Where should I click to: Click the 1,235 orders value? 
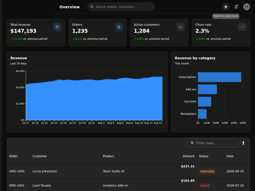[x=80, y=31]
